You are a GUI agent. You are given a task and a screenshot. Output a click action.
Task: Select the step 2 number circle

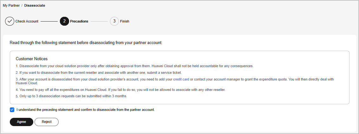click(x=64, y=21)
